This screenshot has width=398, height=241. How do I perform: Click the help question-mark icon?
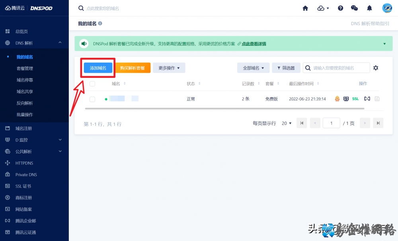340,8
